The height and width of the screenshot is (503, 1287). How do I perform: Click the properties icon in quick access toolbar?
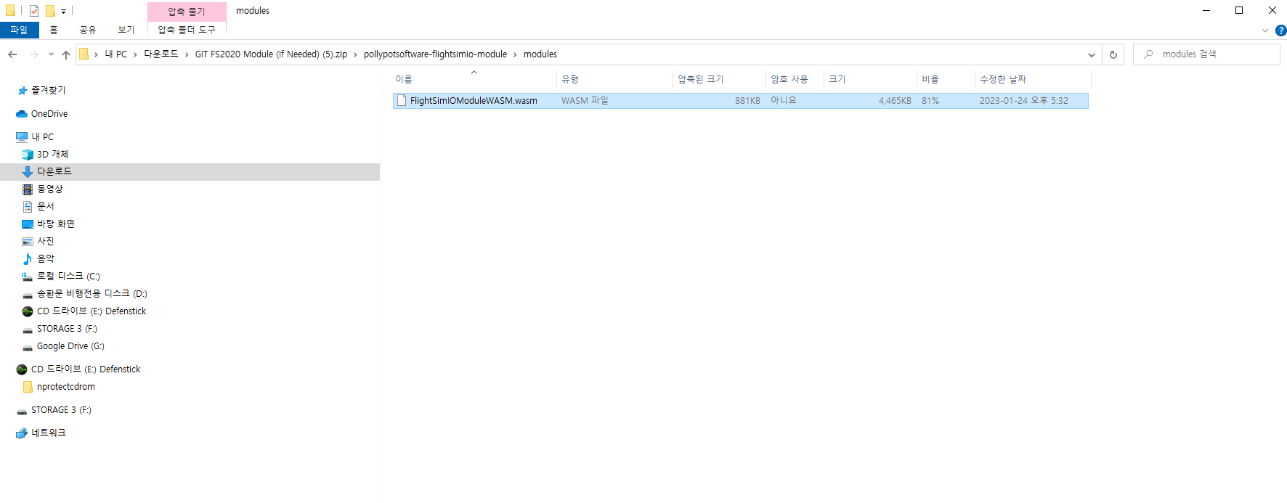tap(34, 11)
